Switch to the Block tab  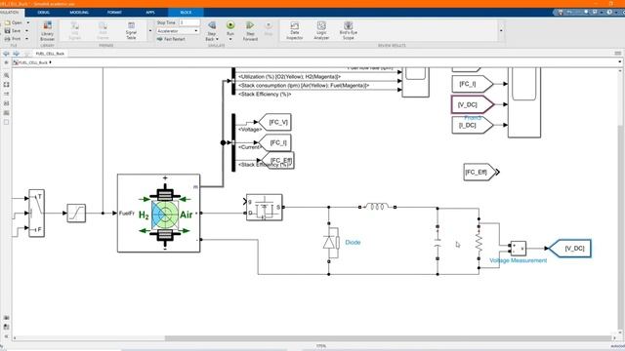(x=186, y=13)
